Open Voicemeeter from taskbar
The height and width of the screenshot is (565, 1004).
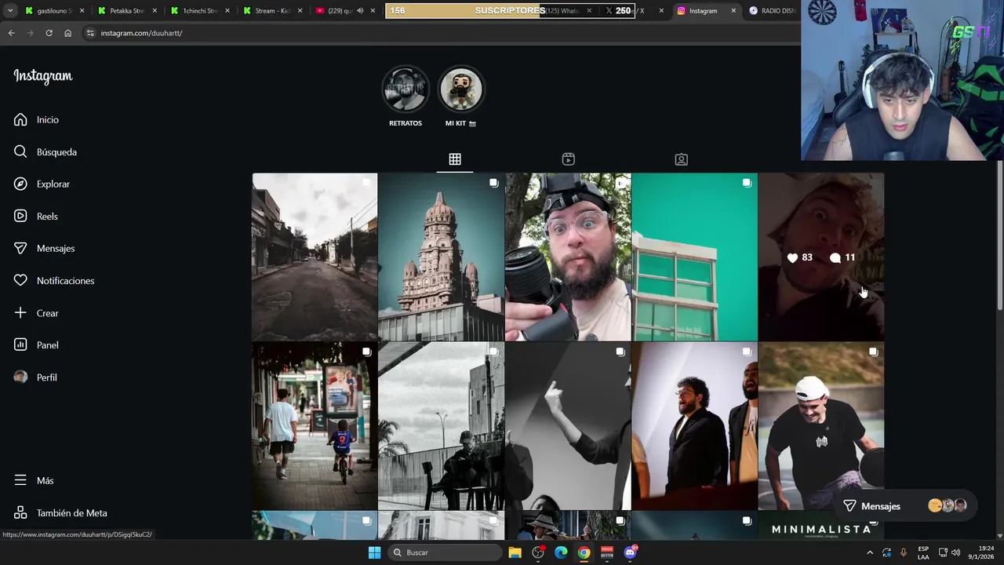(607, 552)
